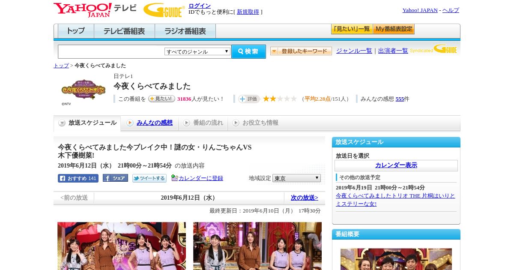Click the 番組概要 sidebar header
514x270 pixels.
pyautogui.click(x=396, y=234)
